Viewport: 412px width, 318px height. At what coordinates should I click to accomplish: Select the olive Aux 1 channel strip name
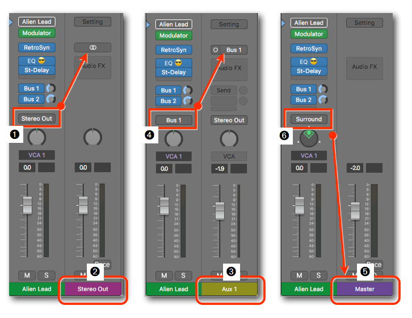point(229,289)
